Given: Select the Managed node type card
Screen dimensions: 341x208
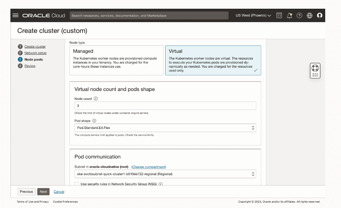Looking at the screenshot, I should tap(116, 60).
